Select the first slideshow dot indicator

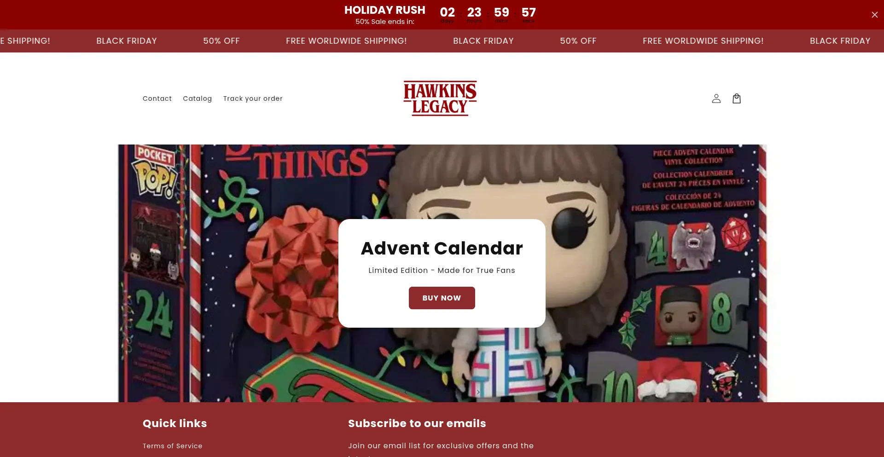coord(428,392)
